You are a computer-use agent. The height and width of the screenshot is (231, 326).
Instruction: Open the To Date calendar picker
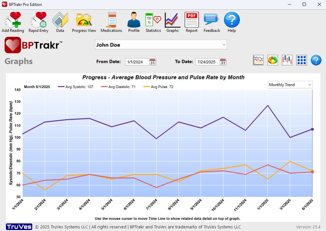click(223, 62)
